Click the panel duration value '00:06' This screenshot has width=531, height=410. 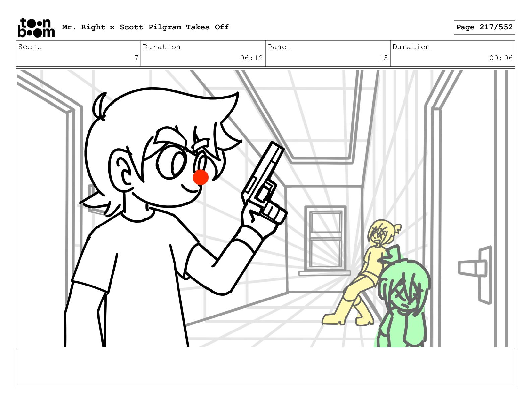(501, 58)
